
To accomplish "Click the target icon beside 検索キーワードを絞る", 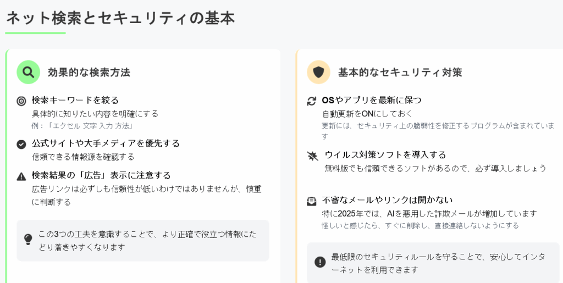I will click(21, 101).
